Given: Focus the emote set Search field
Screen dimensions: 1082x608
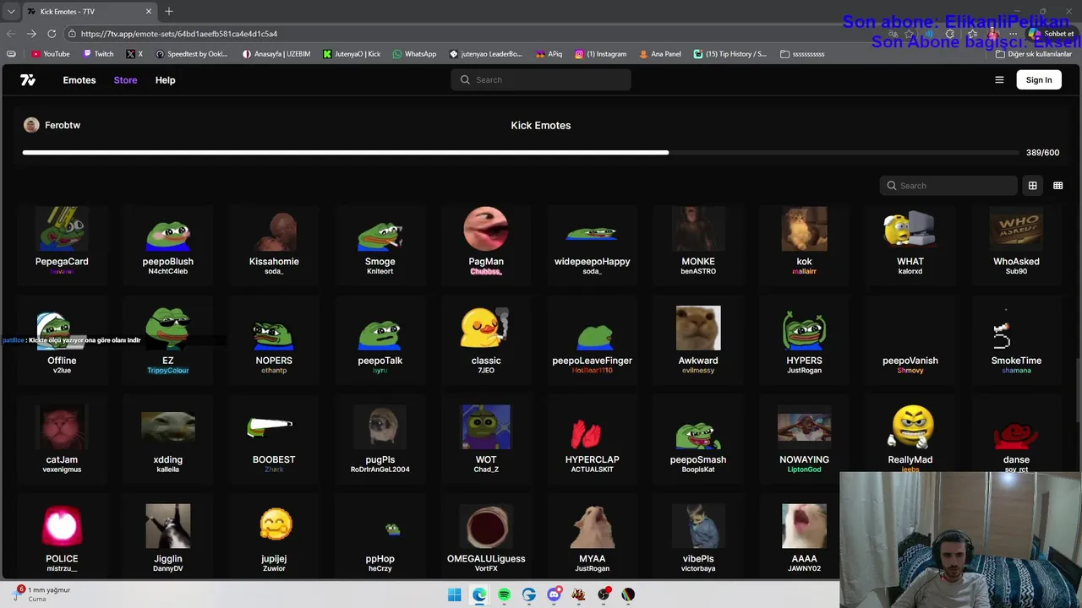Looking at the screenshot, I should pos(948,186).
